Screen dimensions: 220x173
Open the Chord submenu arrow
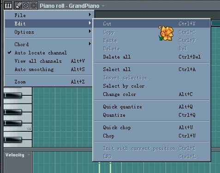[90, 44]
